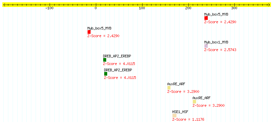This screenshot has height=125, width=273.
Task: Click the lower green DREB_AP2_EREBP motif box
Action: pyautogui.click(x=106, y=74)
